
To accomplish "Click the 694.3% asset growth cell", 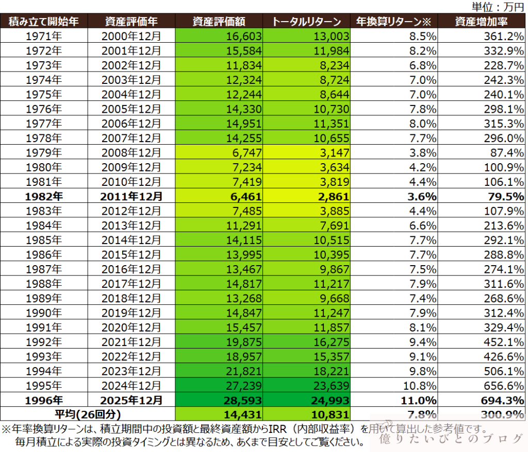I will tap(482, 400).
